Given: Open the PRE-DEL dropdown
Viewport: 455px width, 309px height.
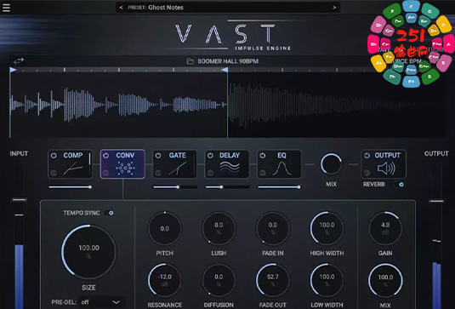Looking at the screenshot, I should (x=101, y=302).
